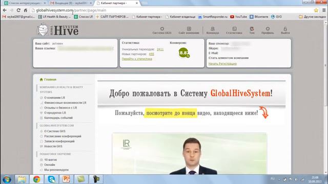
Task: Open О Системе GHS sidebar item
Action: (x=52, y=131)
